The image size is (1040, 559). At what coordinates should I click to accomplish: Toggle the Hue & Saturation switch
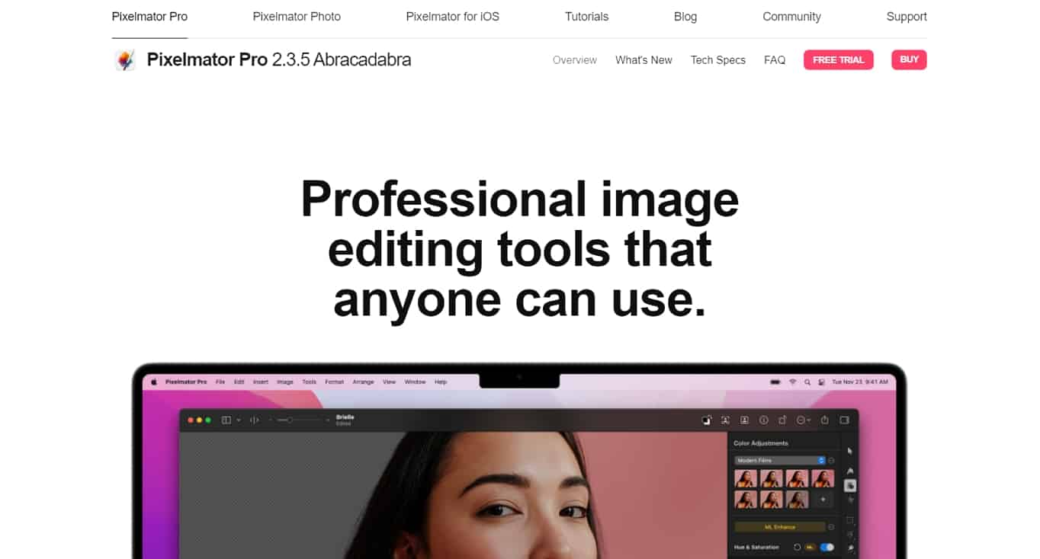(x=827, y=547)
